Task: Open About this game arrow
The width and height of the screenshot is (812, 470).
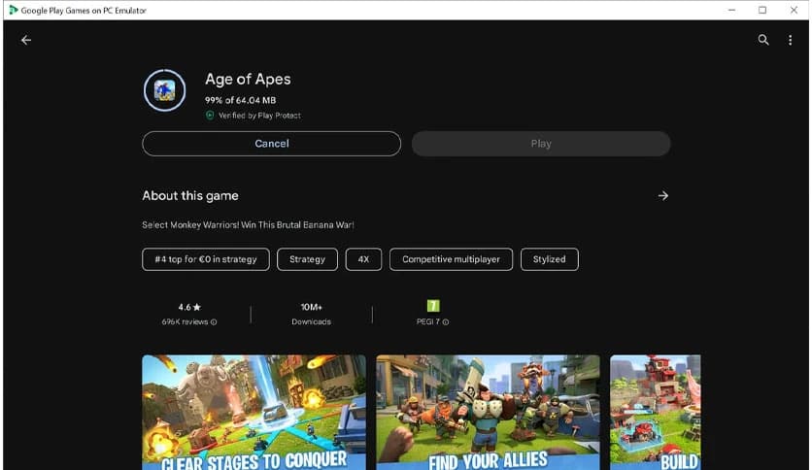Action: coord(662,195)
